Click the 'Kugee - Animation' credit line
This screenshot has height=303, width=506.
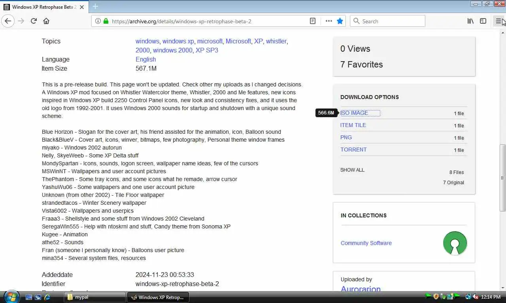[65, 234]
